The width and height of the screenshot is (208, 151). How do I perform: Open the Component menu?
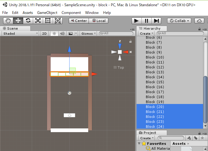click(71, 13)
